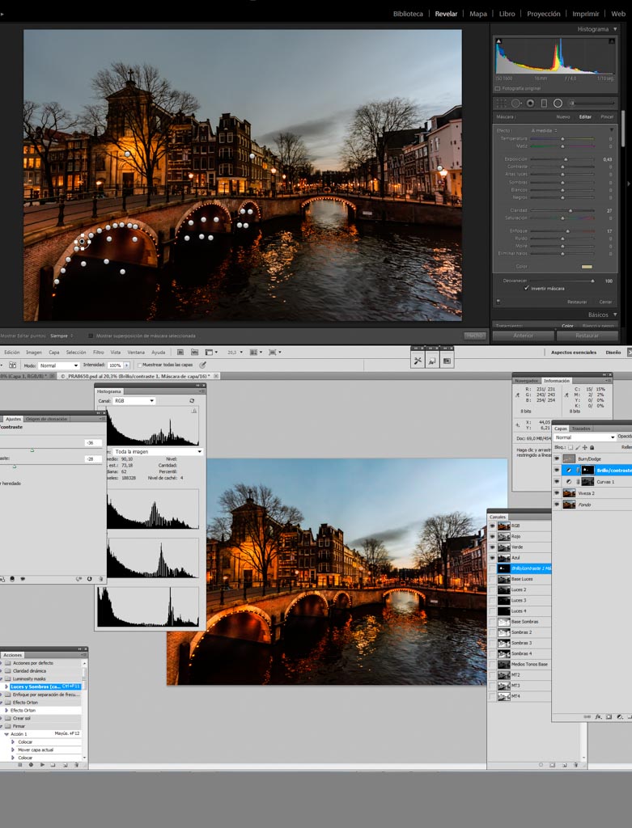
Task: Click the crop overlay grid icon
Action: tap(502, 103)
